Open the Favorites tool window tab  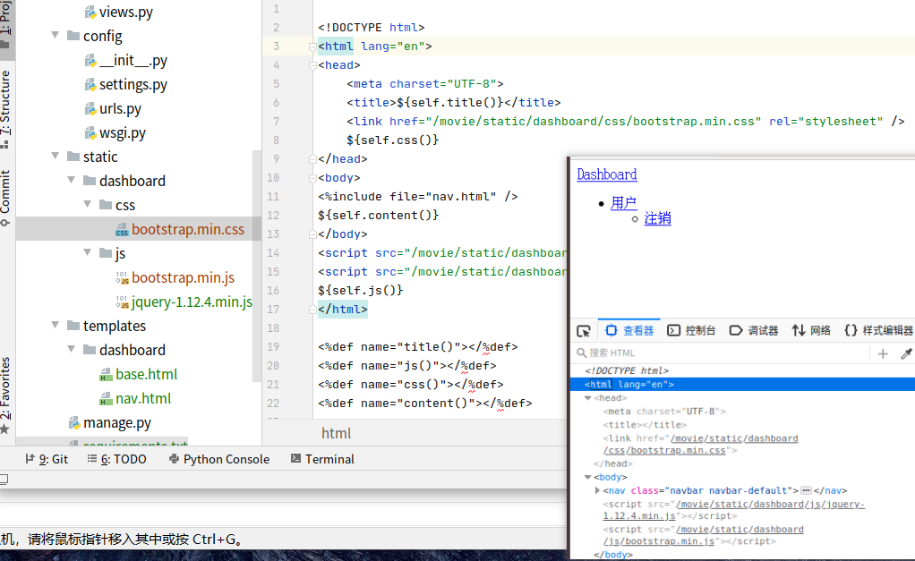coord(6,395)
